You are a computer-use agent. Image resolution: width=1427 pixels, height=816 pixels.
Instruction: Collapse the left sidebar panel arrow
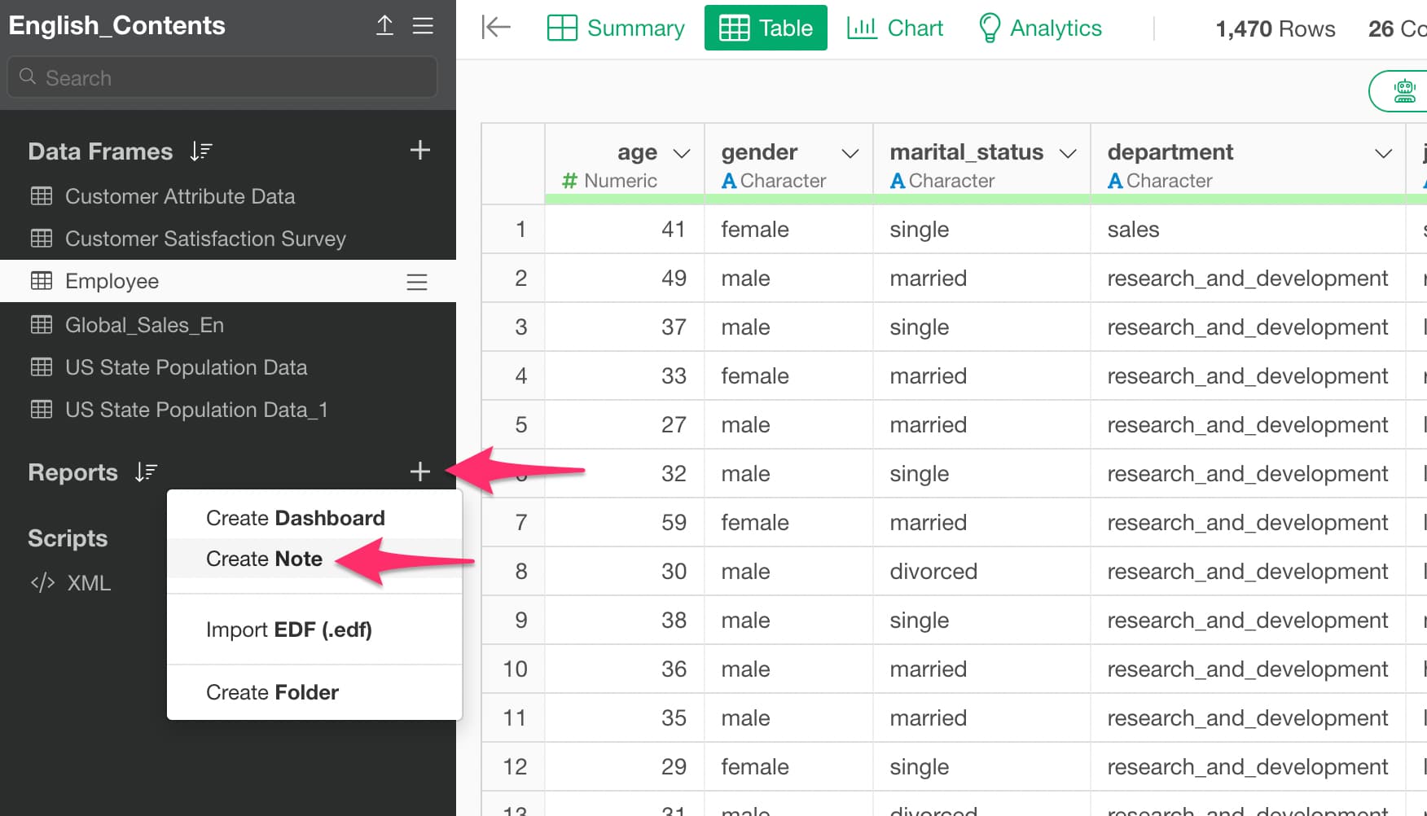point(495,28)
